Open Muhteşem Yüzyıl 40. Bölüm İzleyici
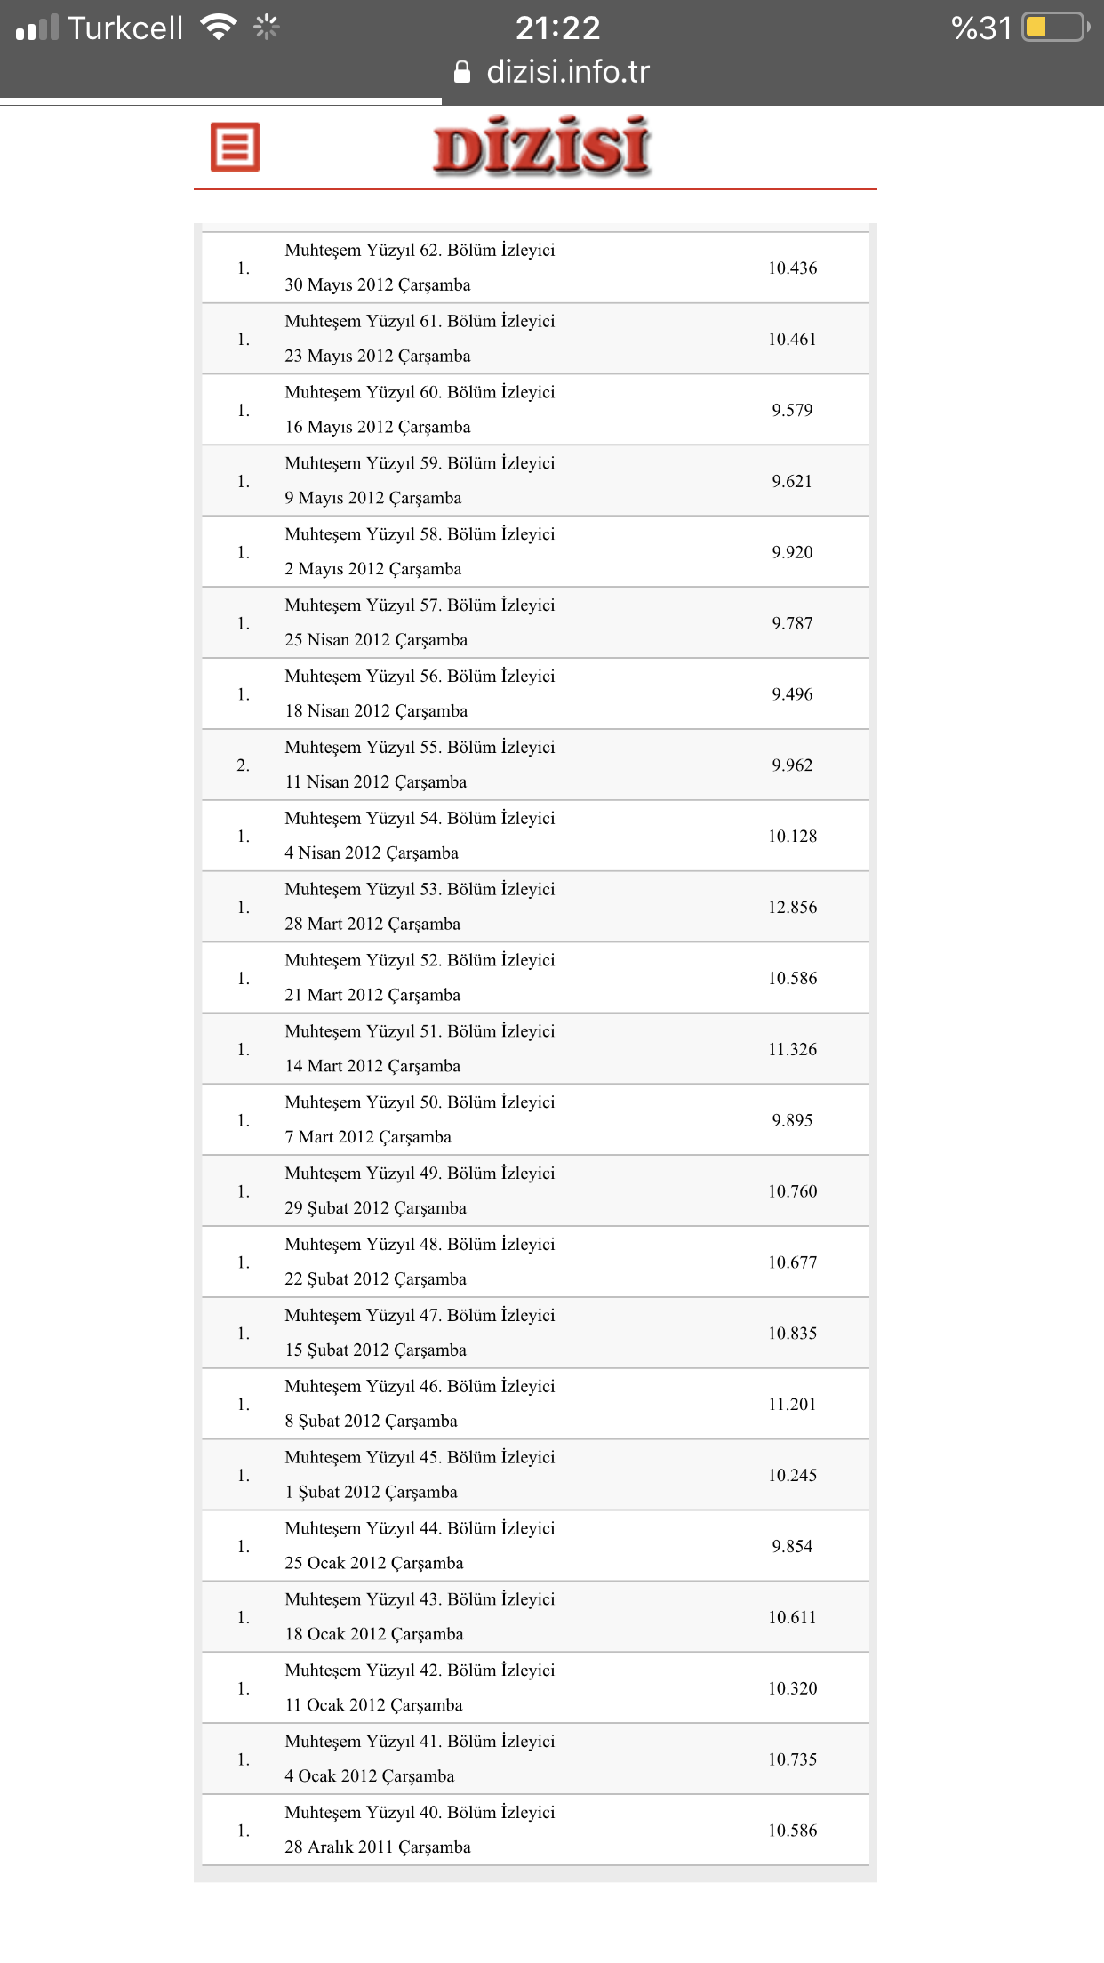Image resolution: width=1104 pixels, height=1963 pixels. point(420,1813)
